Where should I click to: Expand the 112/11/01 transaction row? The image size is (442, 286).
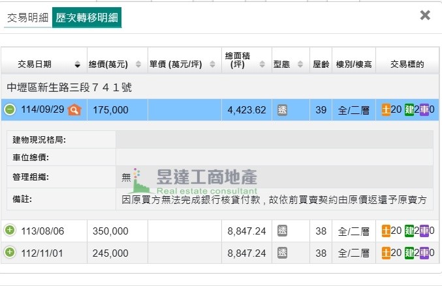pyautogui.click(x=10, y=252)
